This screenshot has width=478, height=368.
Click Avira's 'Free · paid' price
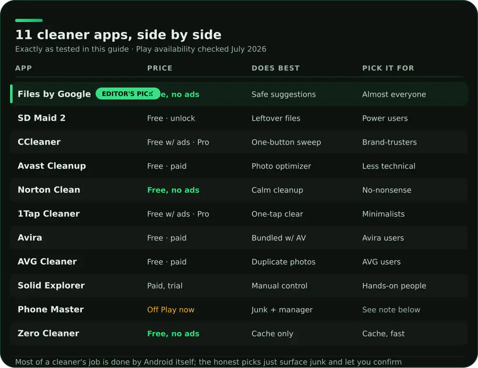(x=167, y=238)
